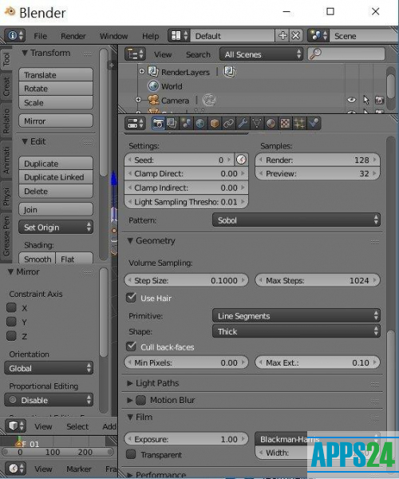
Task: Open Proportional Editing Disable dropdown
Action: pyautogui.click(x=49, y=400)
